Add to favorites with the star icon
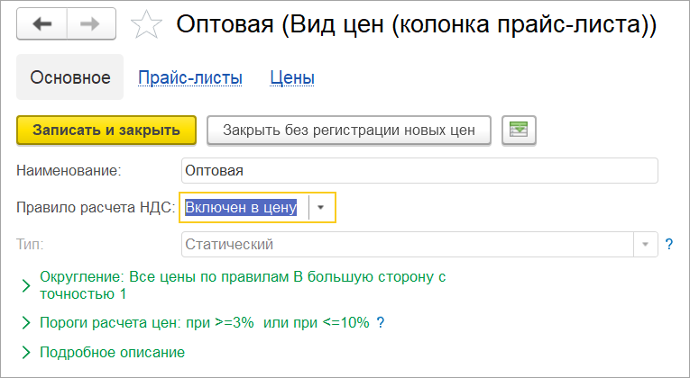 pos(144,25)
